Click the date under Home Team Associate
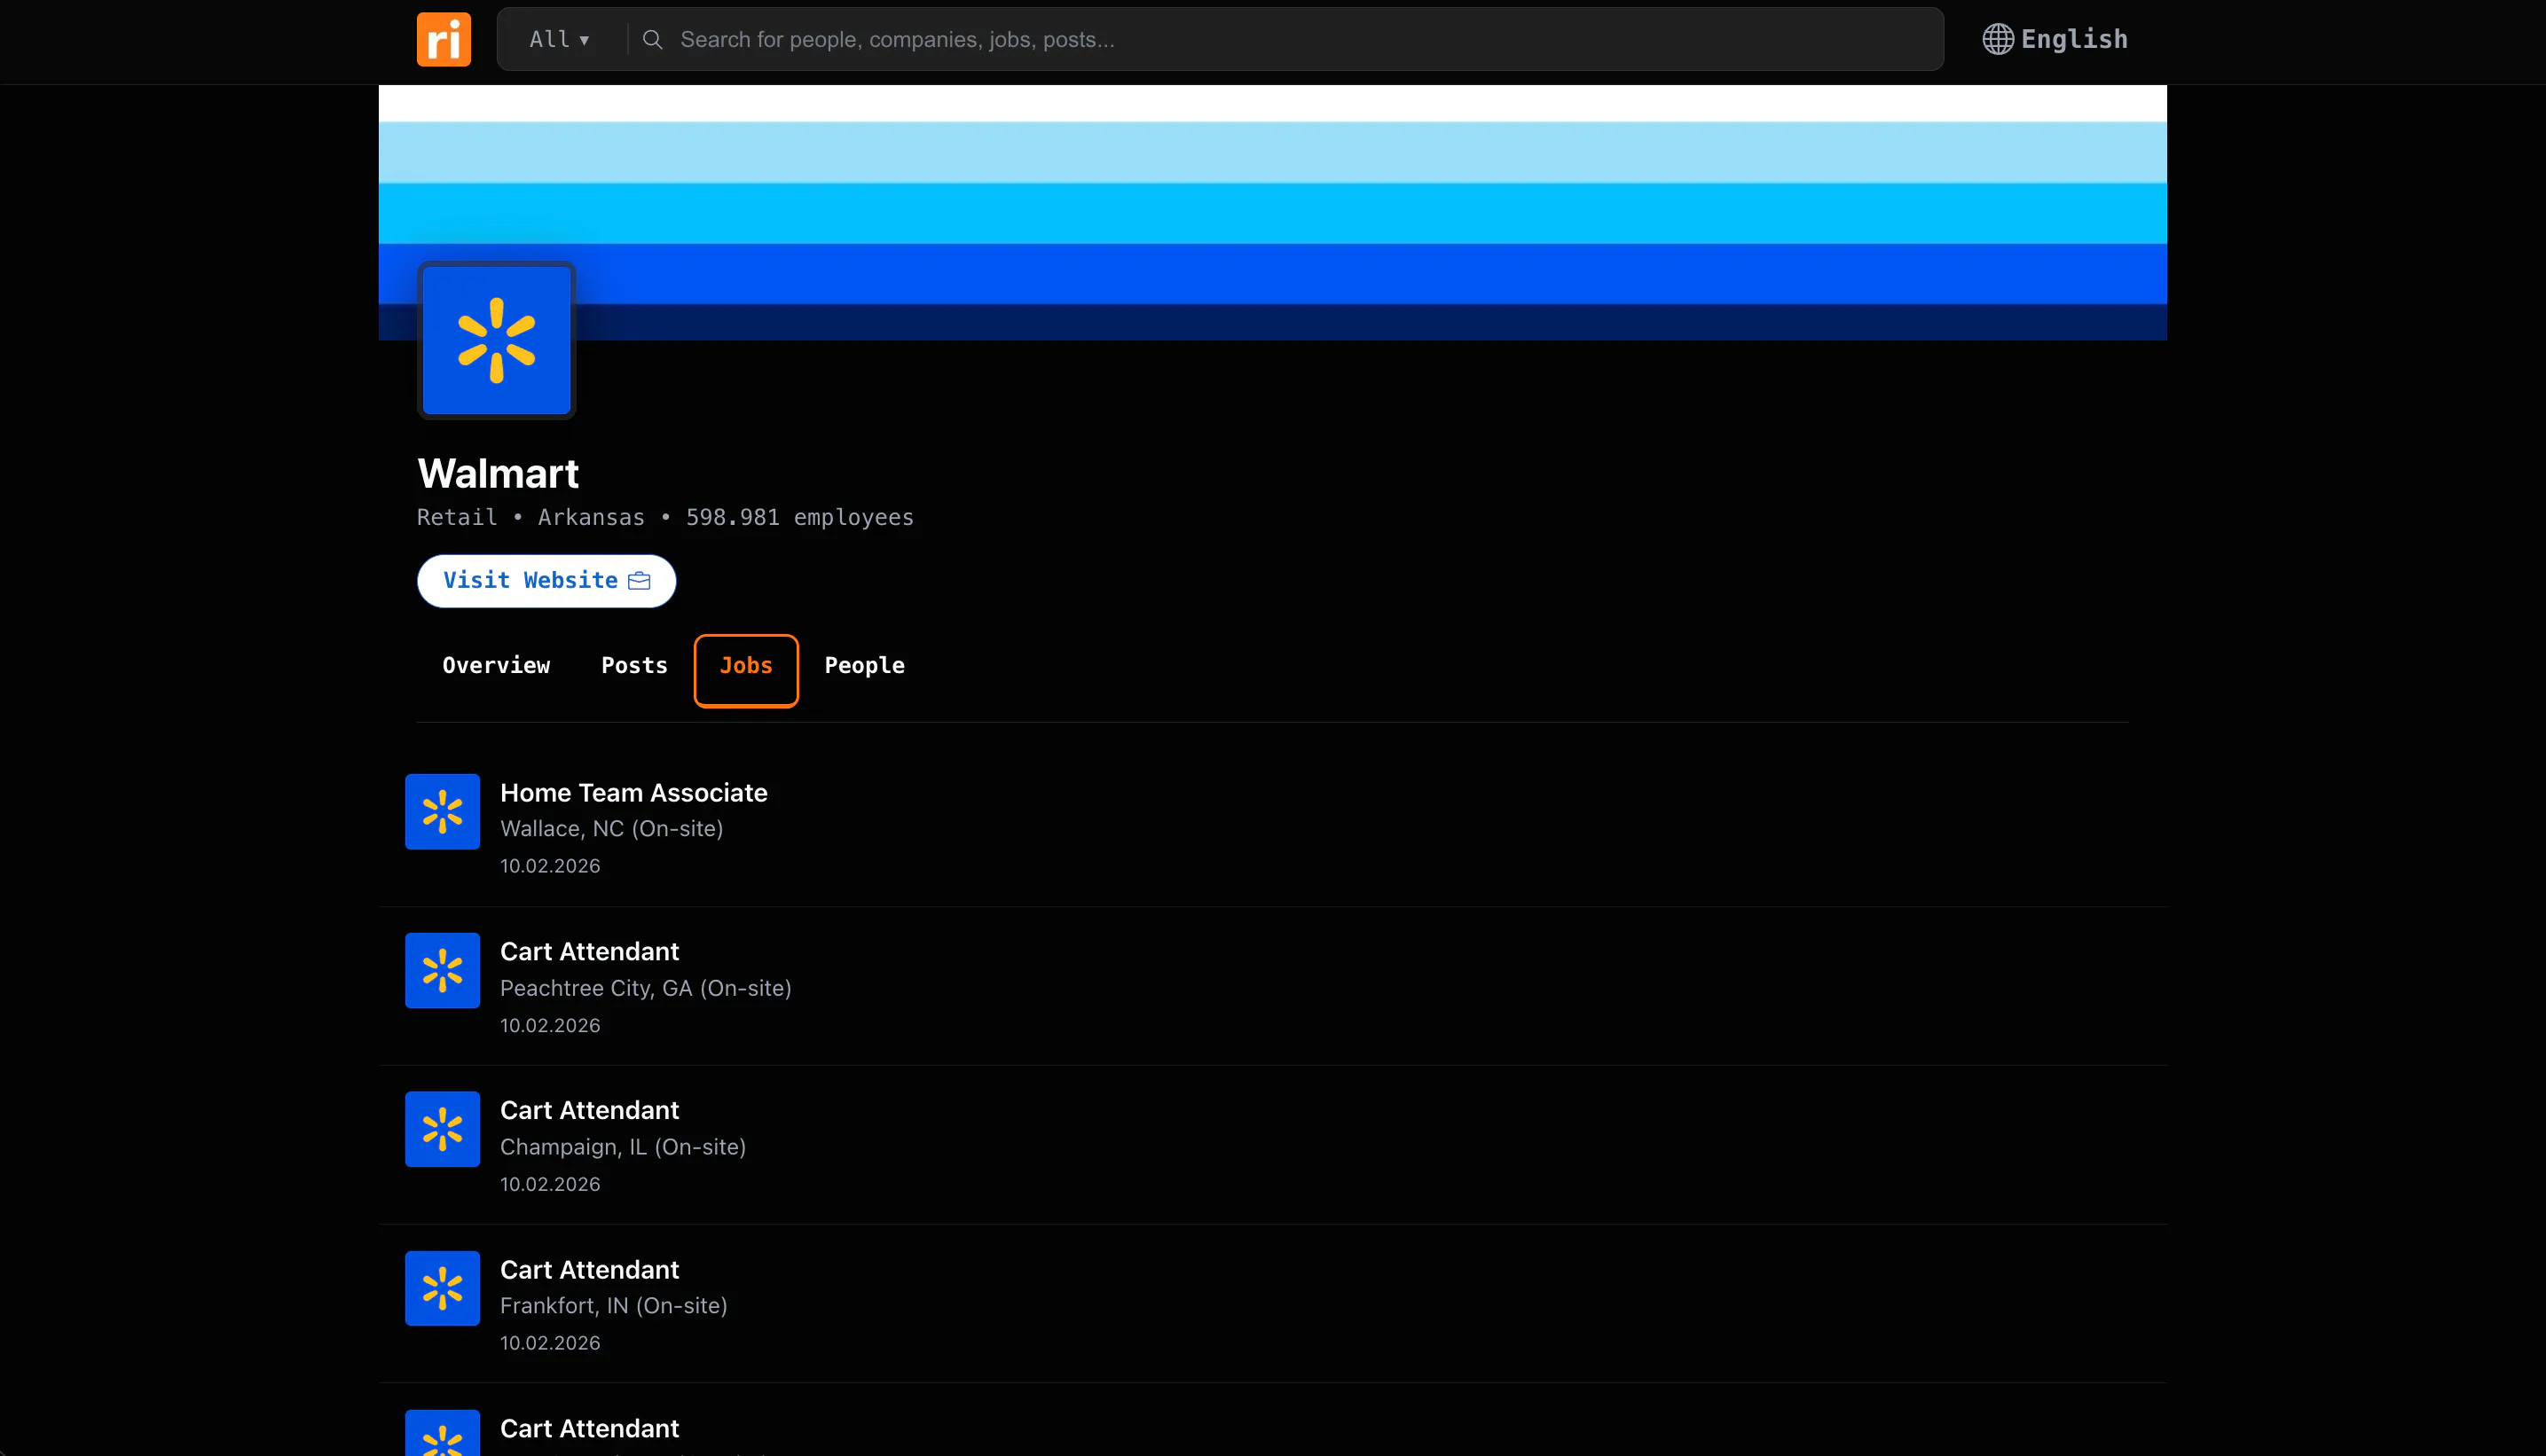Viewport: 2546px width, 1456px height. [x=550, y=866]
